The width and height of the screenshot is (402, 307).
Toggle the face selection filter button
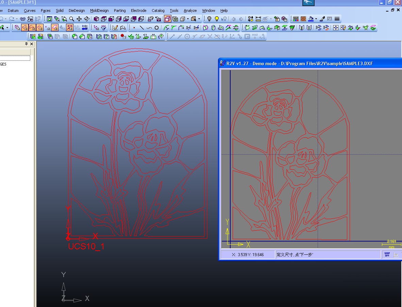click(55, 27)
